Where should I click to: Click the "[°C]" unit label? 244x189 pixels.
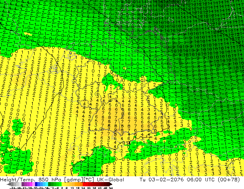point(89,180)
